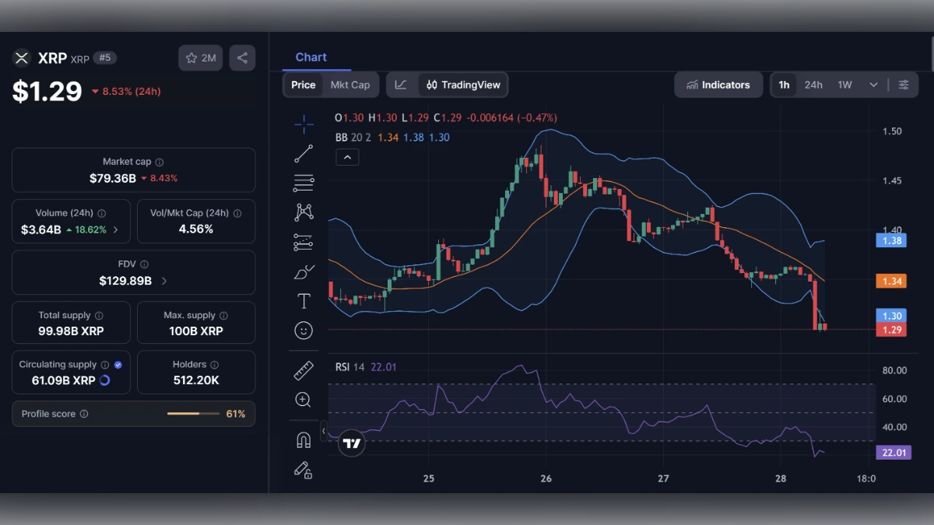Image resolution: width=934 pixels, height=525 pixels.
Task: Open the XABCD pattern tool
Action: point(304,212)
